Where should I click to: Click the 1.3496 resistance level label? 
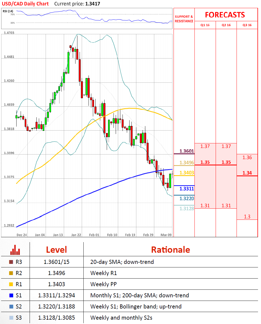pos(187,163)
